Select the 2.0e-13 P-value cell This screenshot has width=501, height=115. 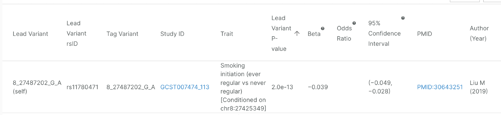(x=282, y=87)
